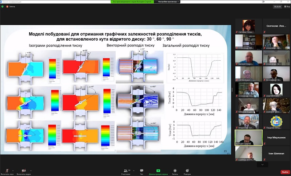Click muted mic icon on Світлана tile
291x176 pixels.
tap(237, 32)
